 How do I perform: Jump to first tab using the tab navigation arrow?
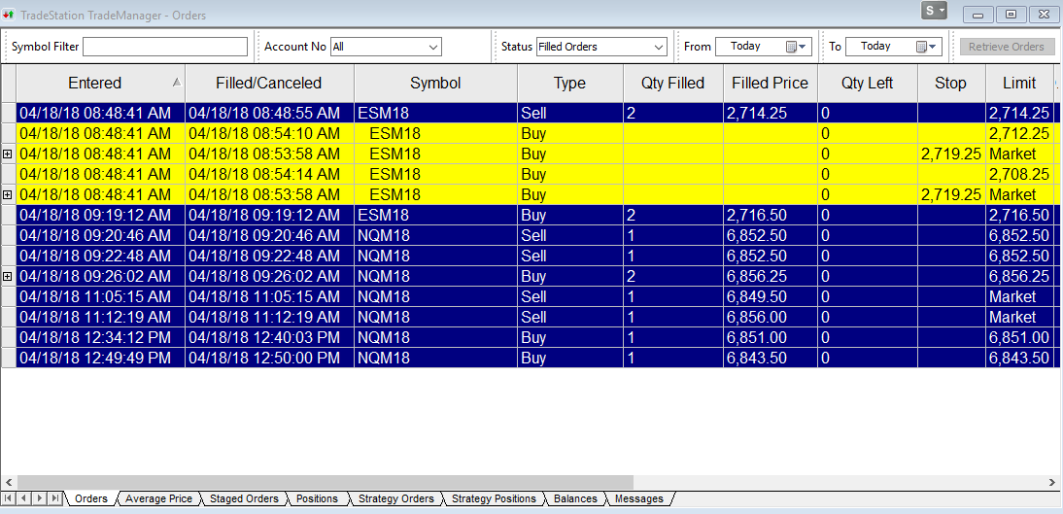click(x=9, y=498)
